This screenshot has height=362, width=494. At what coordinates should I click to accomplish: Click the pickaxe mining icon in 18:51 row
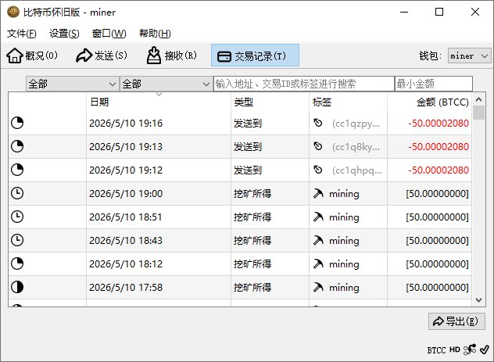pos(318,217)
